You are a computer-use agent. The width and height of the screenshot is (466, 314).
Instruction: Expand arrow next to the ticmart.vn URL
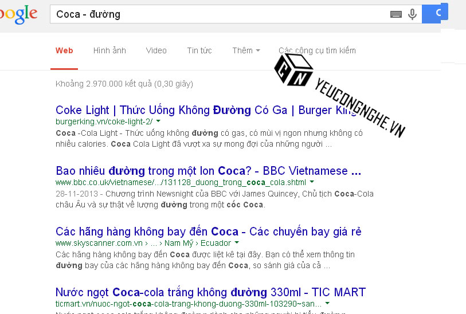(x=327, y=303)
